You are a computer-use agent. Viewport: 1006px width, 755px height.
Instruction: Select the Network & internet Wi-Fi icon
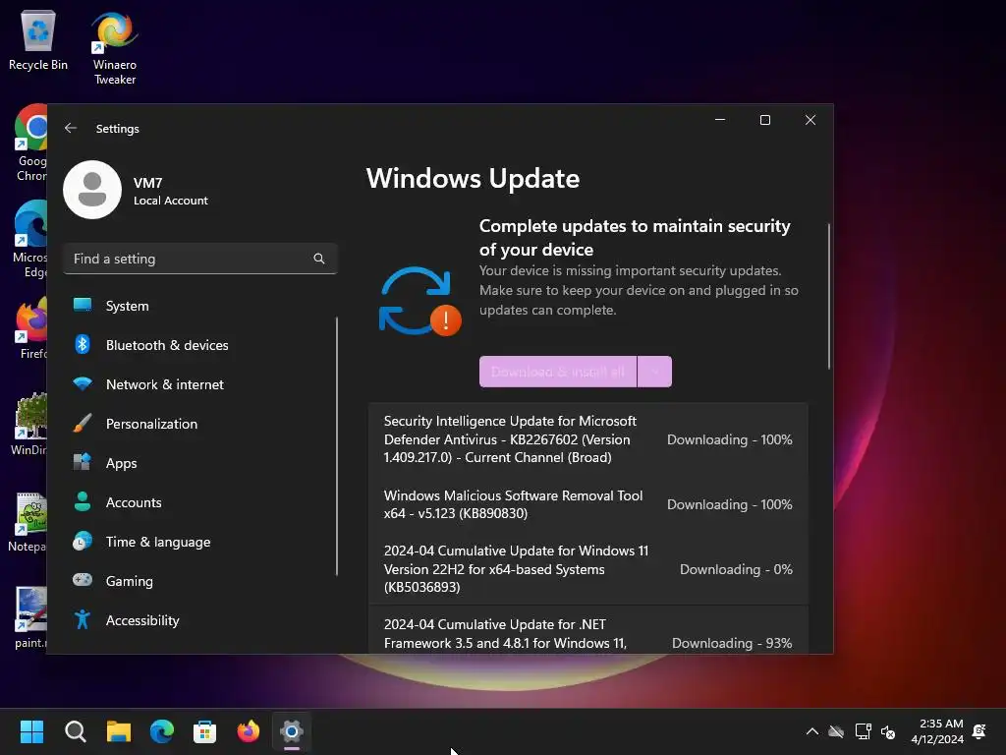[83, 384]
